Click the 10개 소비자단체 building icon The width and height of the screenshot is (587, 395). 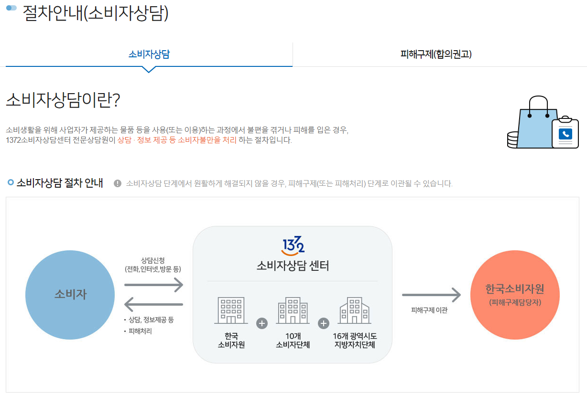(293, 310)
